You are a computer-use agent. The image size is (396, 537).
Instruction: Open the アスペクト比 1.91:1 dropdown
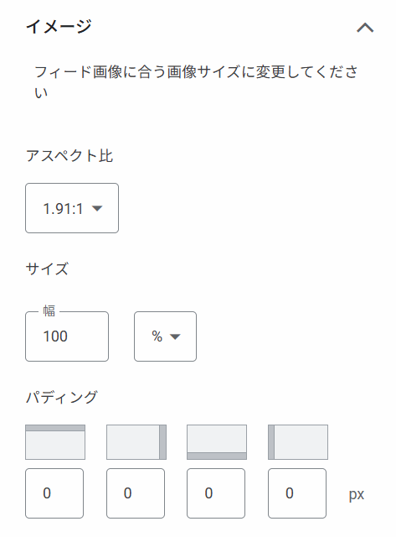72,208
